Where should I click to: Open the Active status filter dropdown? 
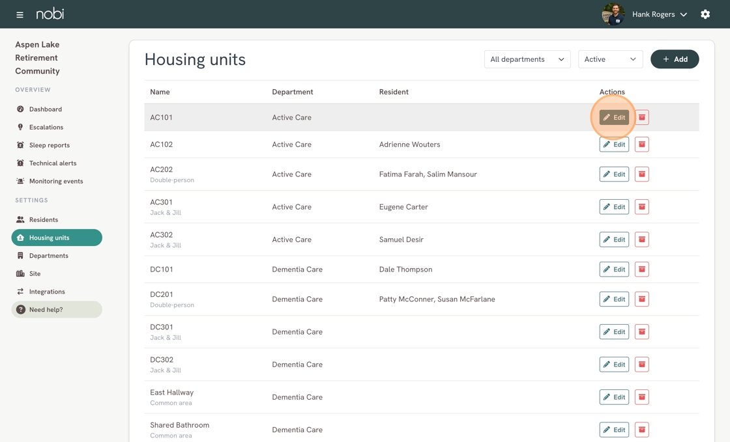[x=610, y=59]
